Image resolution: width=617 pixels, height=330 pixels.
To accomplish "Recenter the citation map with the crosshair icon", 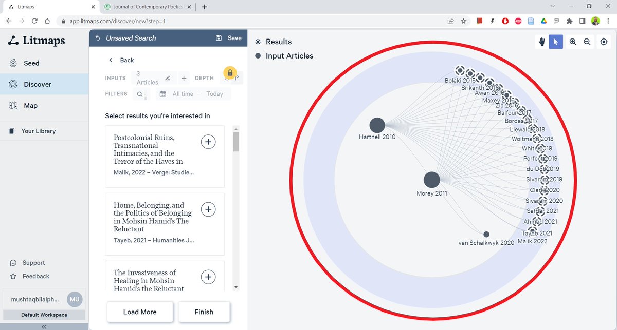I will point(604,42).
